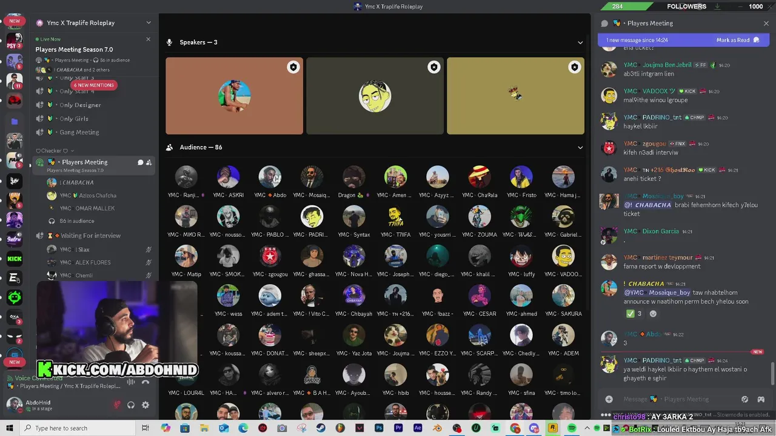Click audience member YMC Fristo avatar
This screenshot has height=436, width=776.
coord(521,177)
